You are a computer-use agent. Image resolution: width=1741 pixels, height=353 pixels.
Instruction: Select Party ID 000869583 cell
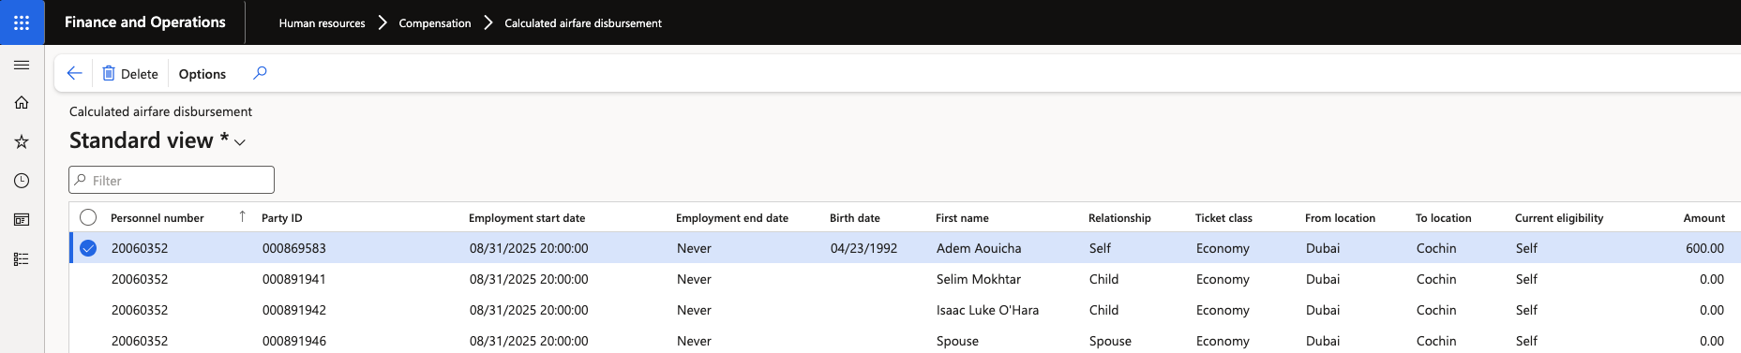pos(294,248)
